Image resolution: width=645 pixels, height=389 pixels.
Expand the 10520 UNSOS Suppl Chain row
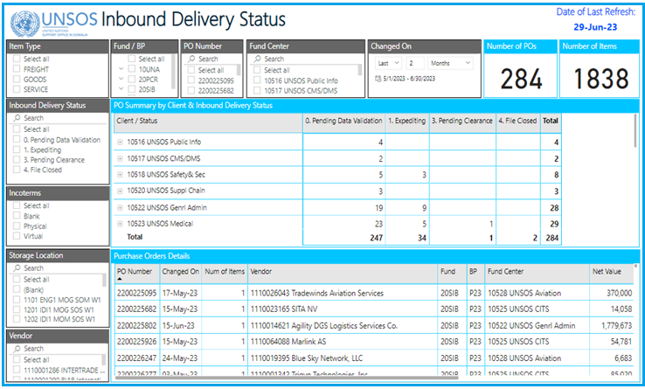pos(120,191)
